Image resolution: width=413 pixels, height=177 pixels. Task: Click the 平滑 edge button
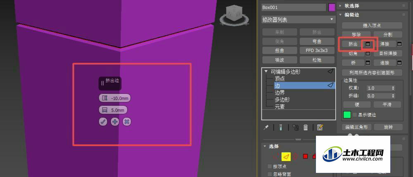(387, 104)
